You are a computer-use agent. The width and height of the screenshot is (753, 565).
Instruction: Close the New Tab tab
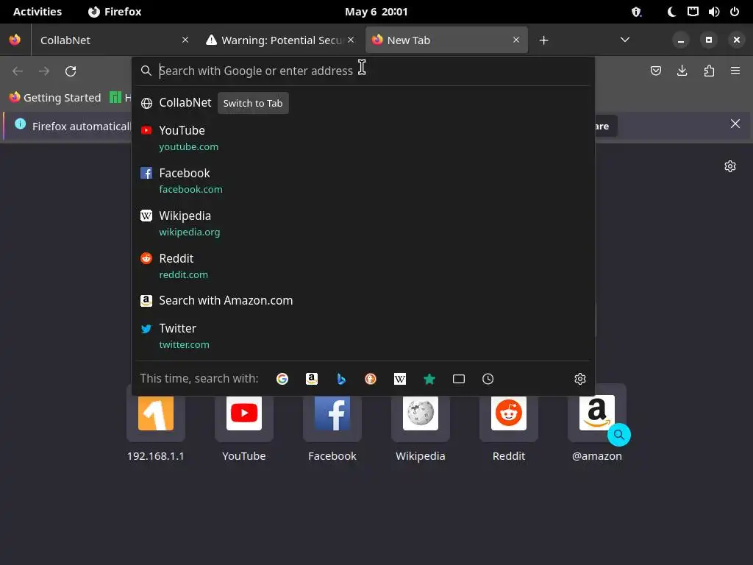[516, 40]
